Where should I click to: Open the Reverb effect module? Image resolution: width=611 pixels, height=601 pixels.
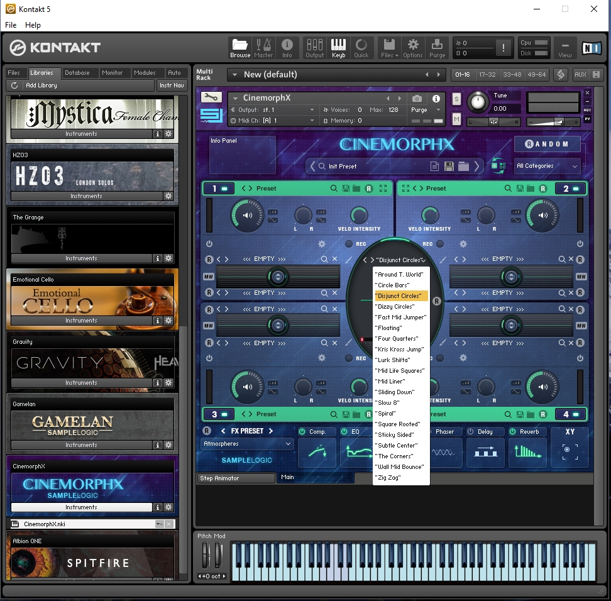point(527,451)
